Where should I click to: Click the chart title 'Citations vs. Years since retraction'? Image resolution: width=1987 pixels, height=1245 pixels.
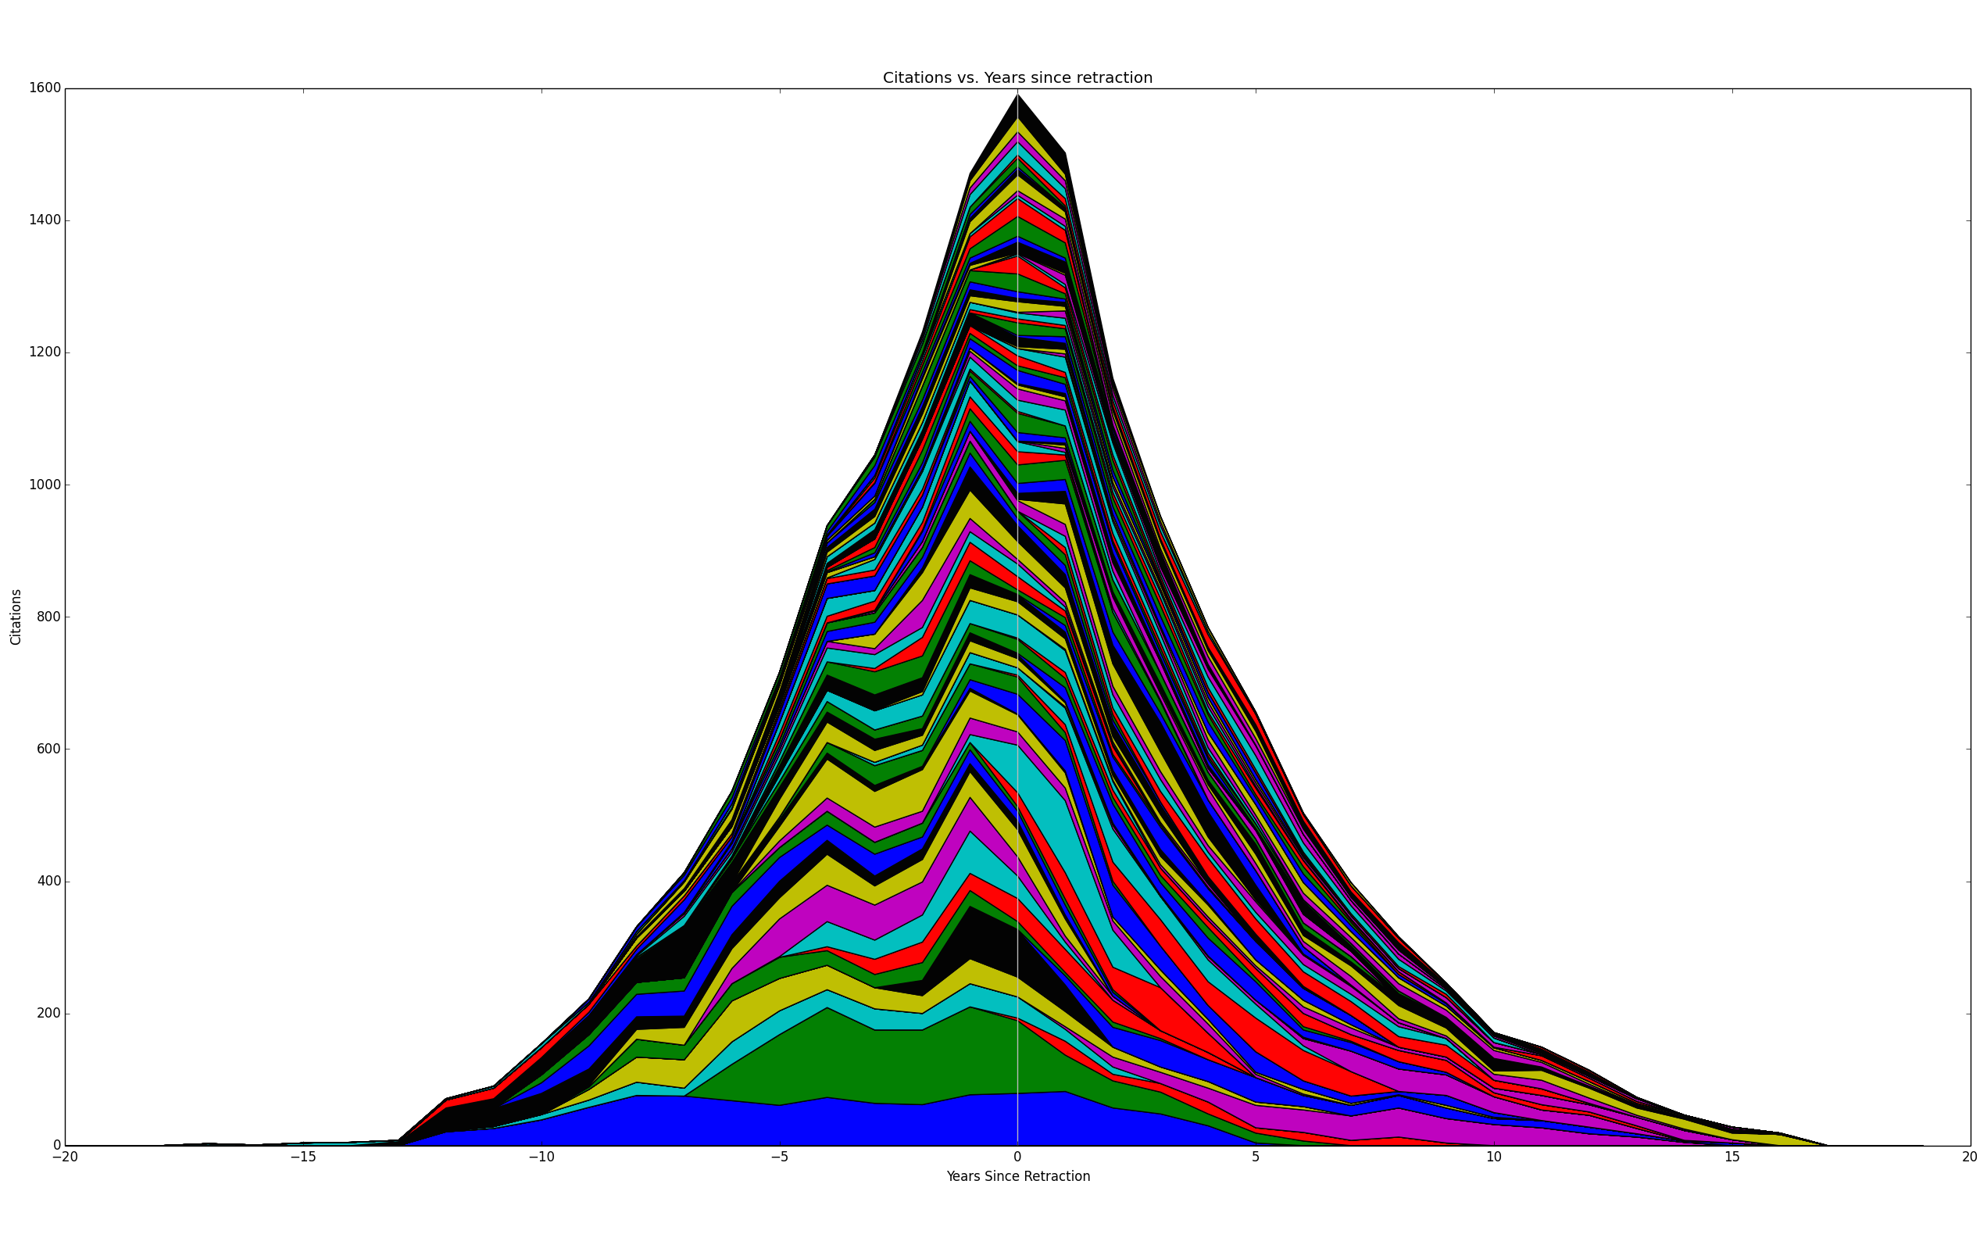(x=1017, y=77)
